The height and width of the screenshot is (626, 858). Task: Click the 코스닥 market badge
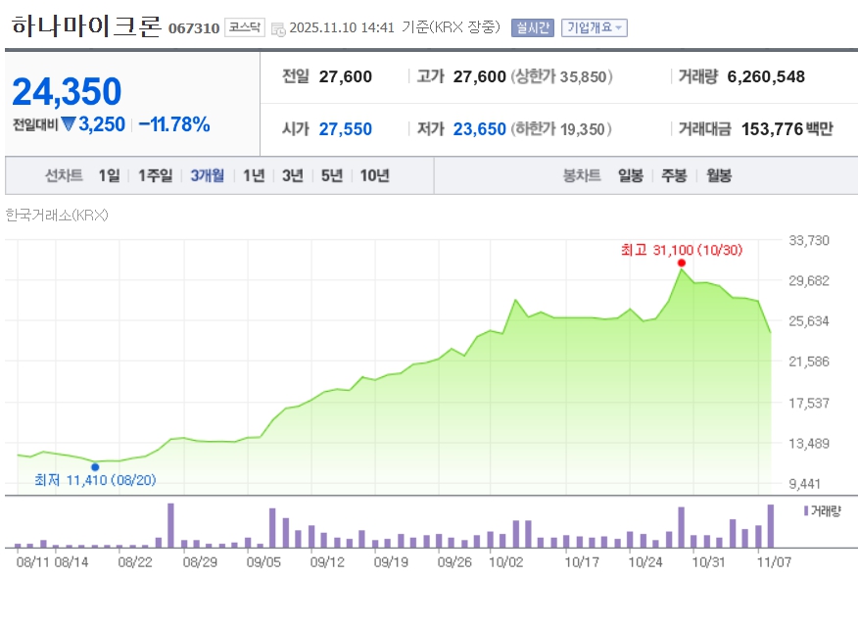(244, 27)
